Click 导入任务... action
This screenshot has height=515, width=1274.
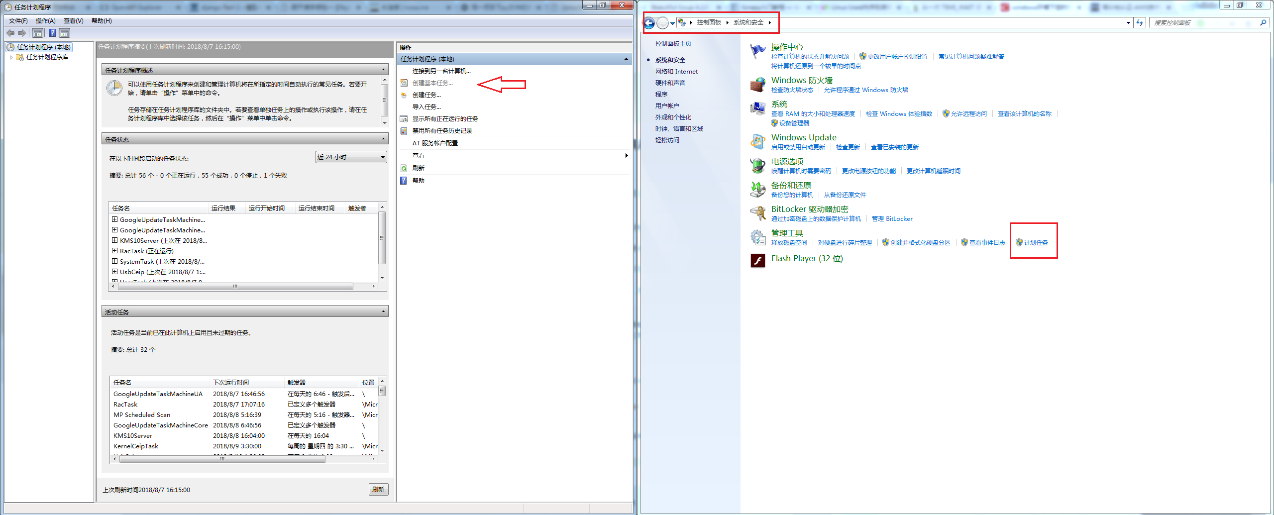426,107
